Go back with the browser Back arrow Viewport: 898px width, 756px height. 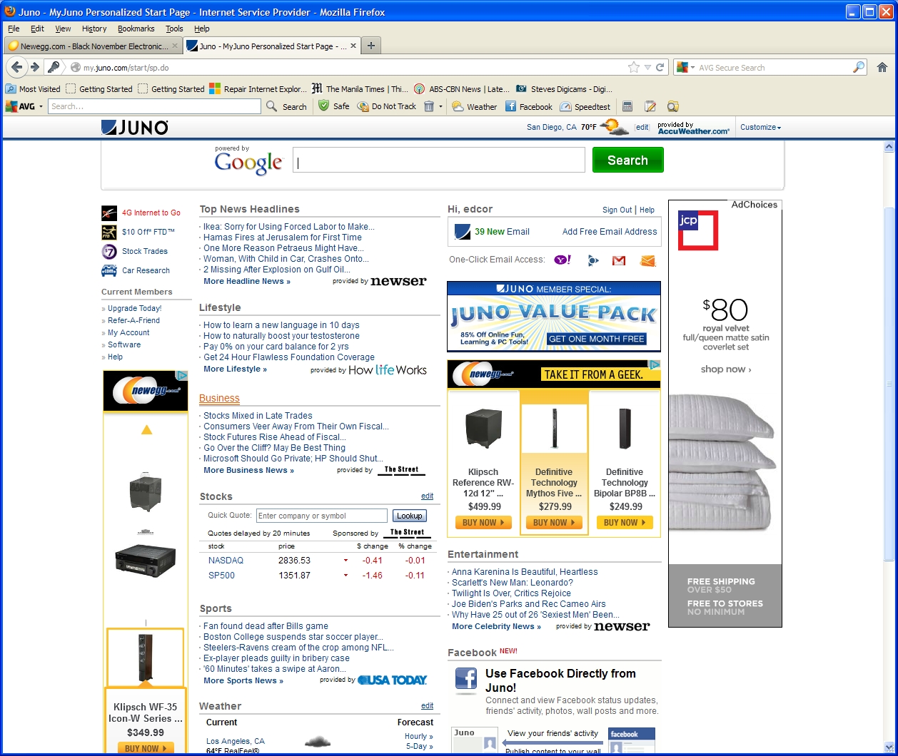pyautogui.click(x=16, y=67)
